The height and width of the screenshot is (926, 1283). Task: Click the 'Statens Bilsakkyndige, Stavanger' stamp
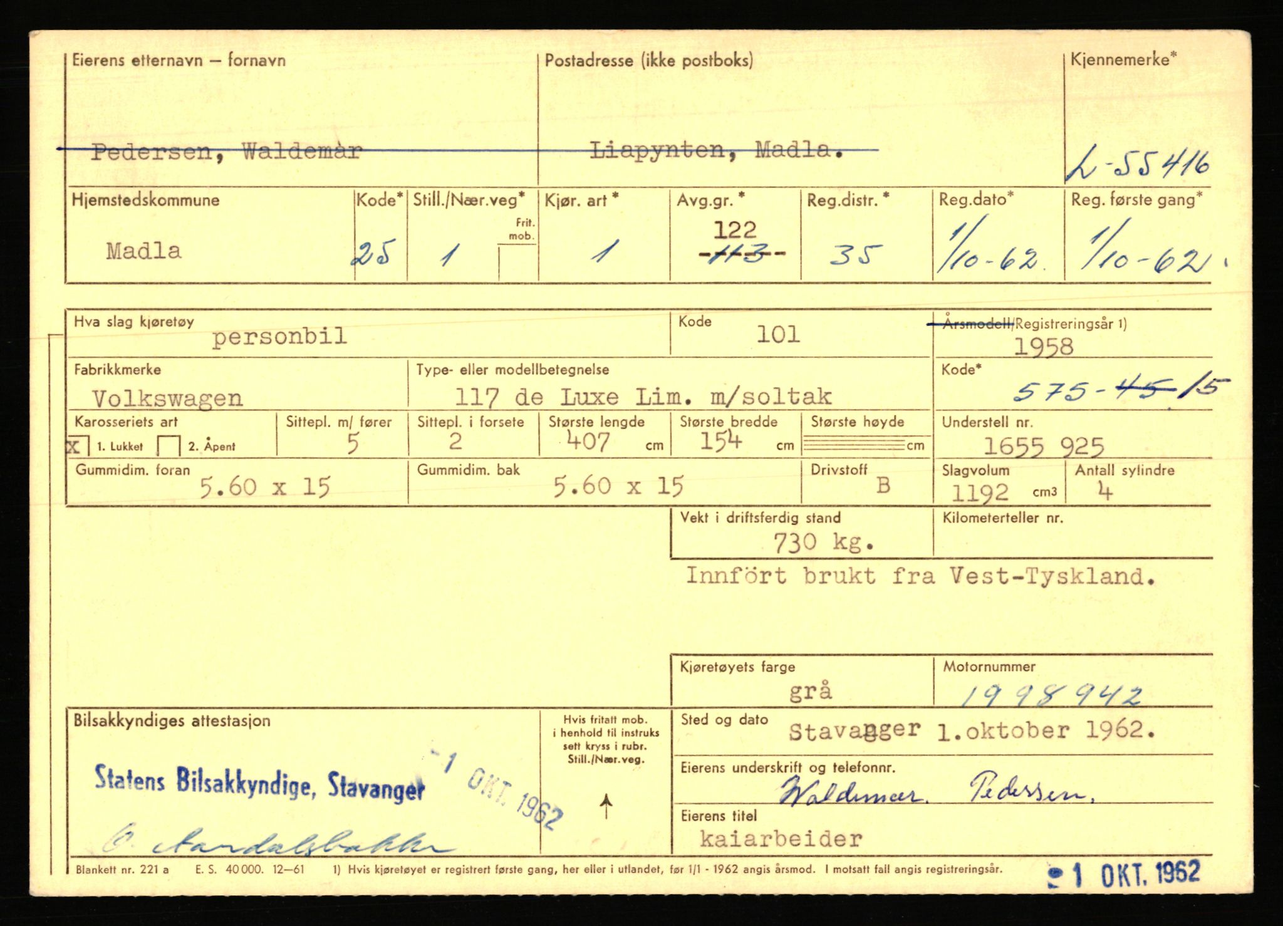coord(259,783)
